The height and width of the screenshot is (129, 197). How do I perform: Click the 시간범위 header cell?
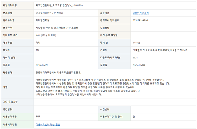[x=114, y=109]
